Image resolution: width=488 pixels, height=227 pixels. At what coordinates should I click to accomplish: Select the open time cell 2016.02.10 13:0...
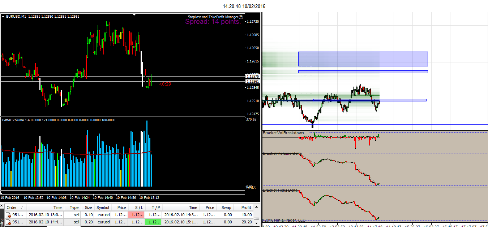tap(46, 215)
